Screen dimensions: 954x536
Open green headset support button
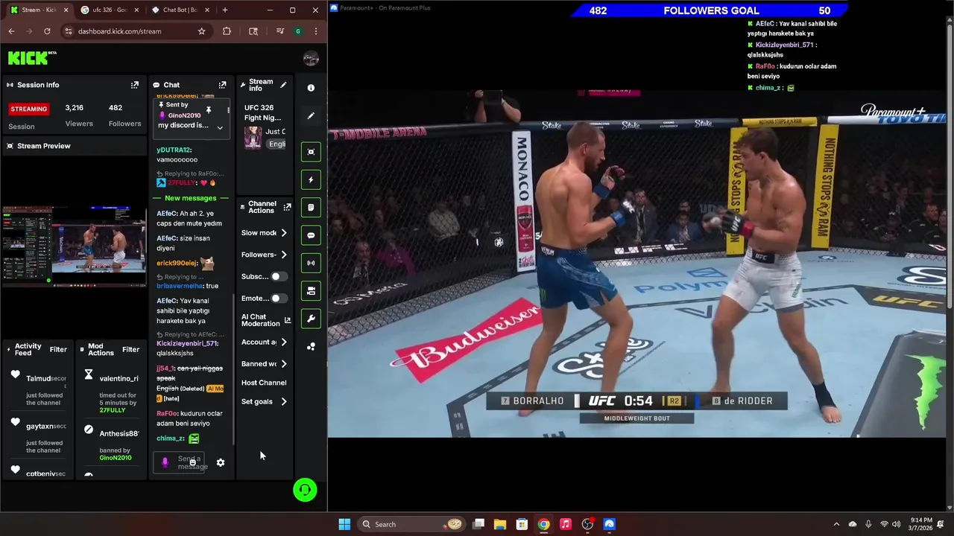[x=305, y=490]
